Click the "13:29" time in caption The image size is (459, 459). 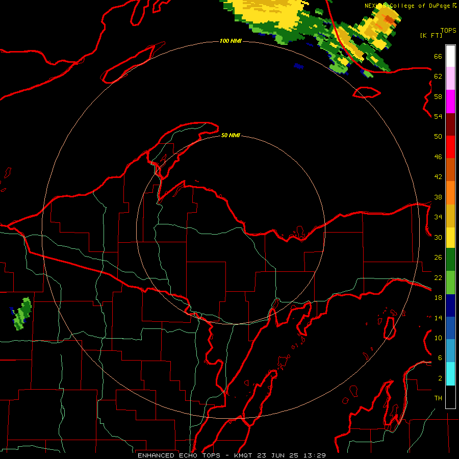coord(314,455)
